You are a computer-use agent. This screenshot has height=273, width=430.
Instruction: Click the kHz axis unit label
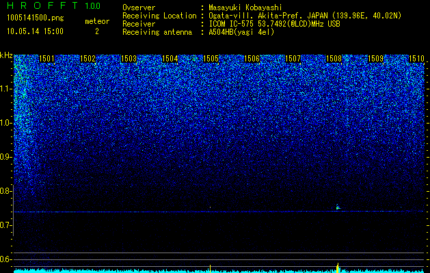(x=6, y=55)
